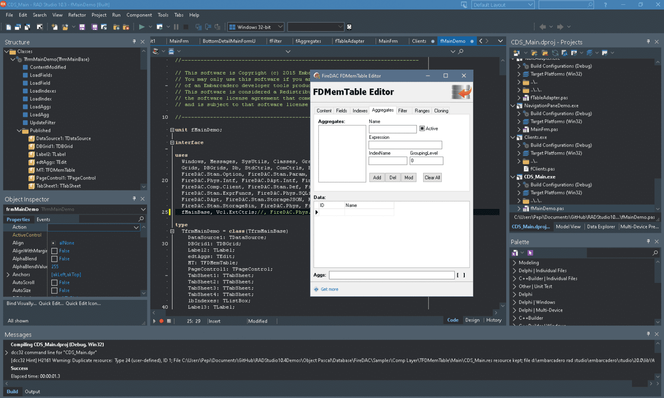Collapse the NavigationPaneDemo.exe project node
The image size is (664, 398).
(513, 106)
